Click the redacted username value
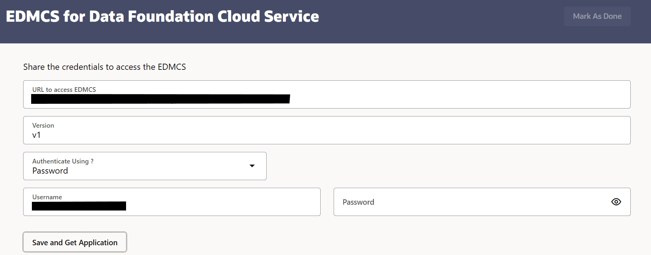651x255 pixels. click(x=79, y=206)
